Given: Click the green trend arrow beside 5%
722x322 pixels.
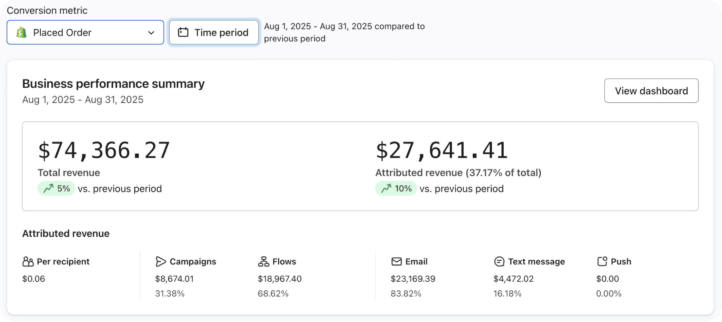Looking at the screenshot, I should pos(48,188).
